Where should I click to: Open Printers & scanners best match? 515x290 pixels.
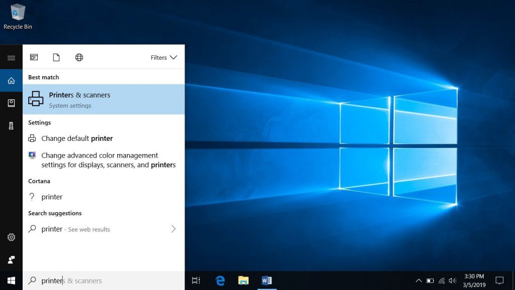(104, 99)
